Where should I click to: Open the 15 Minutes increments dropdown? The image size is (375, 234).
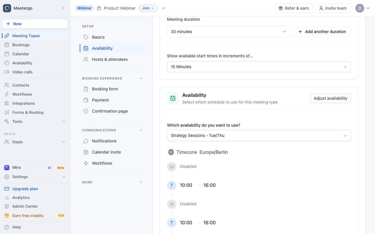259,67
